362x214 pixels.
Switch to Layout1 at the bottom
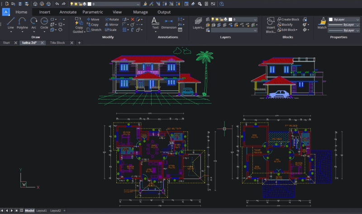[42, 211]
